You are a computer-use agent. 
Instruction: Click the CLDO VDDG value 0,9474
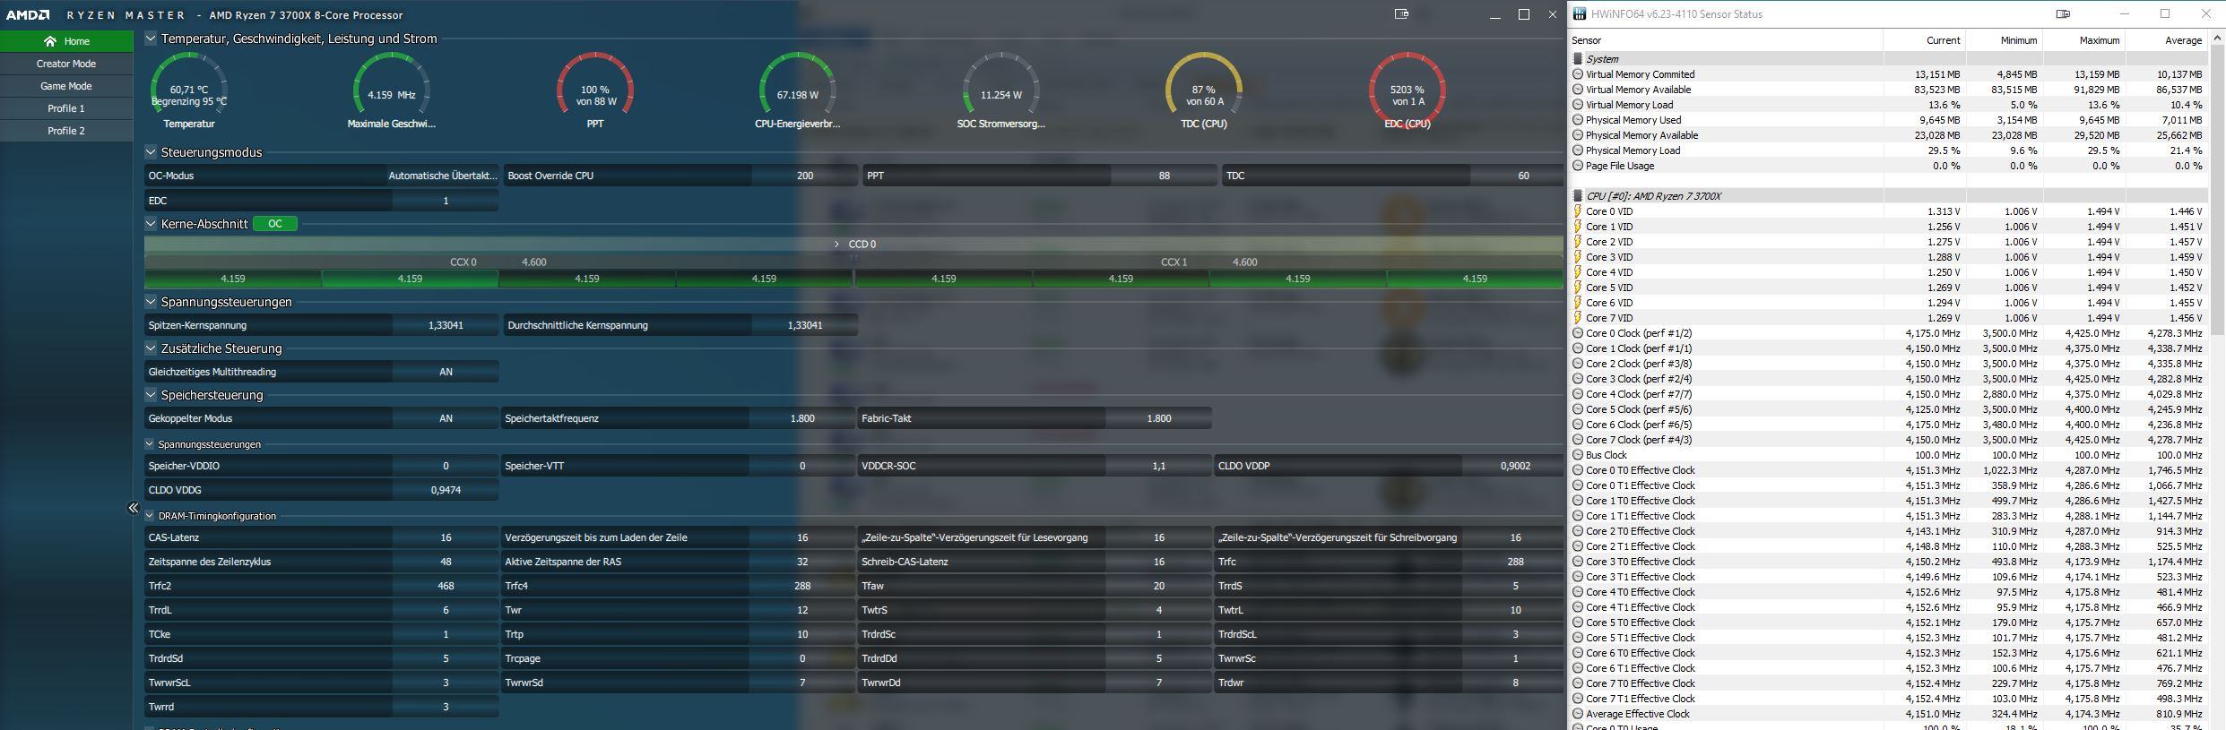(x=446, y=490)
